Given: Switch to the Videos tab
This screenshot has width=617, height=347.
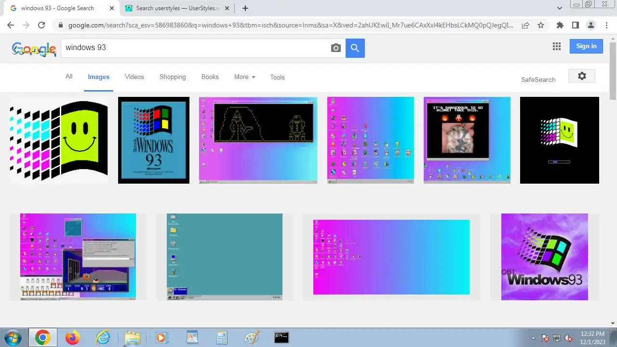Looking at the screenshot, I should point(134,77).
